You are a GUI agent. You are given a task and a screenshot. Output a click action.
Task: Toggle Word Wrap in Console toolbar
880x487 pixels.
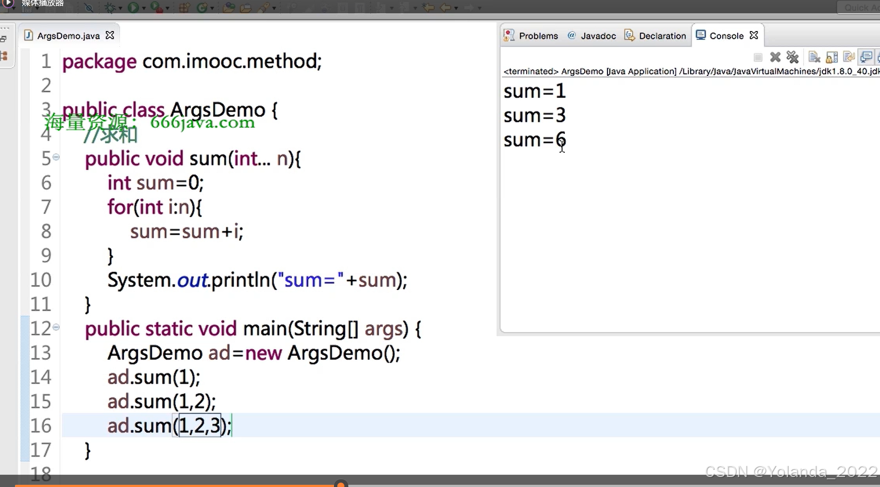(x=849, y=57)
